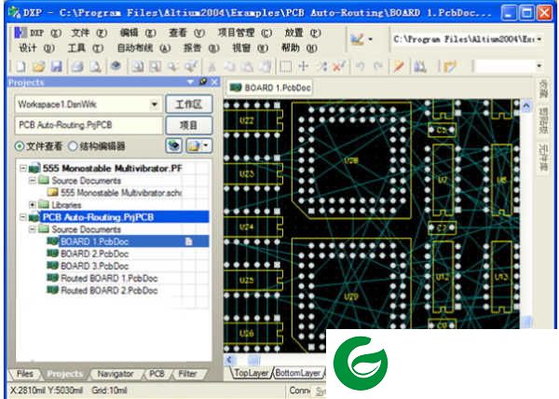The image size is (559, 399).
Task: Click vertical scrollbar up arrow of PCB view
Action: coord(527,106)
